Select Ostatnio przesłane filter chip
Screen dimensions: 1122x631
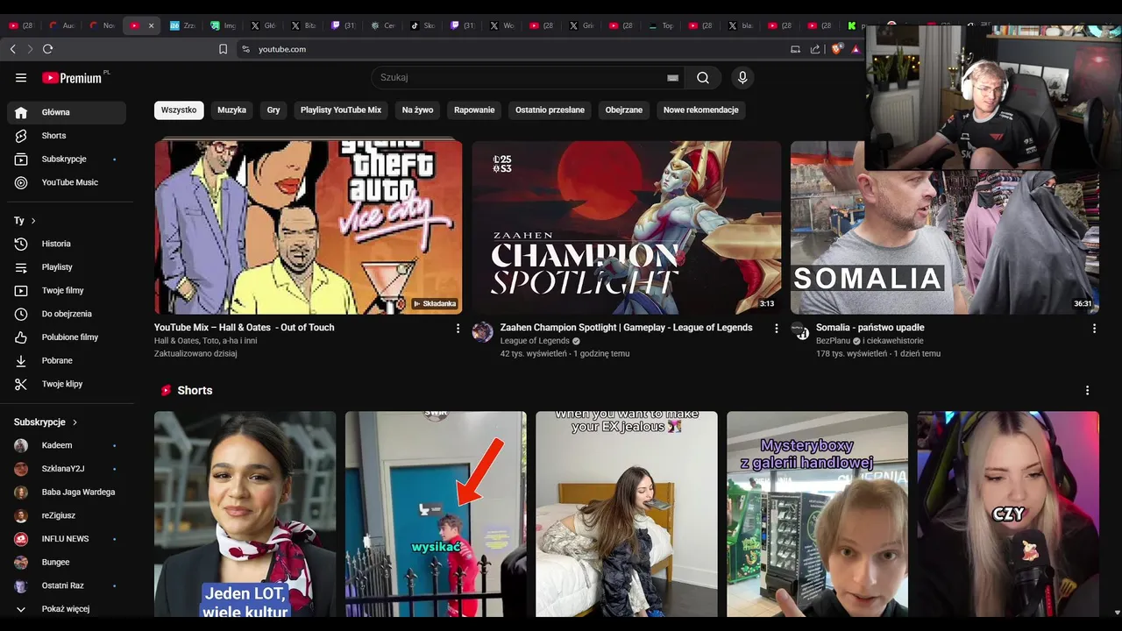click(x=550, y=110)
